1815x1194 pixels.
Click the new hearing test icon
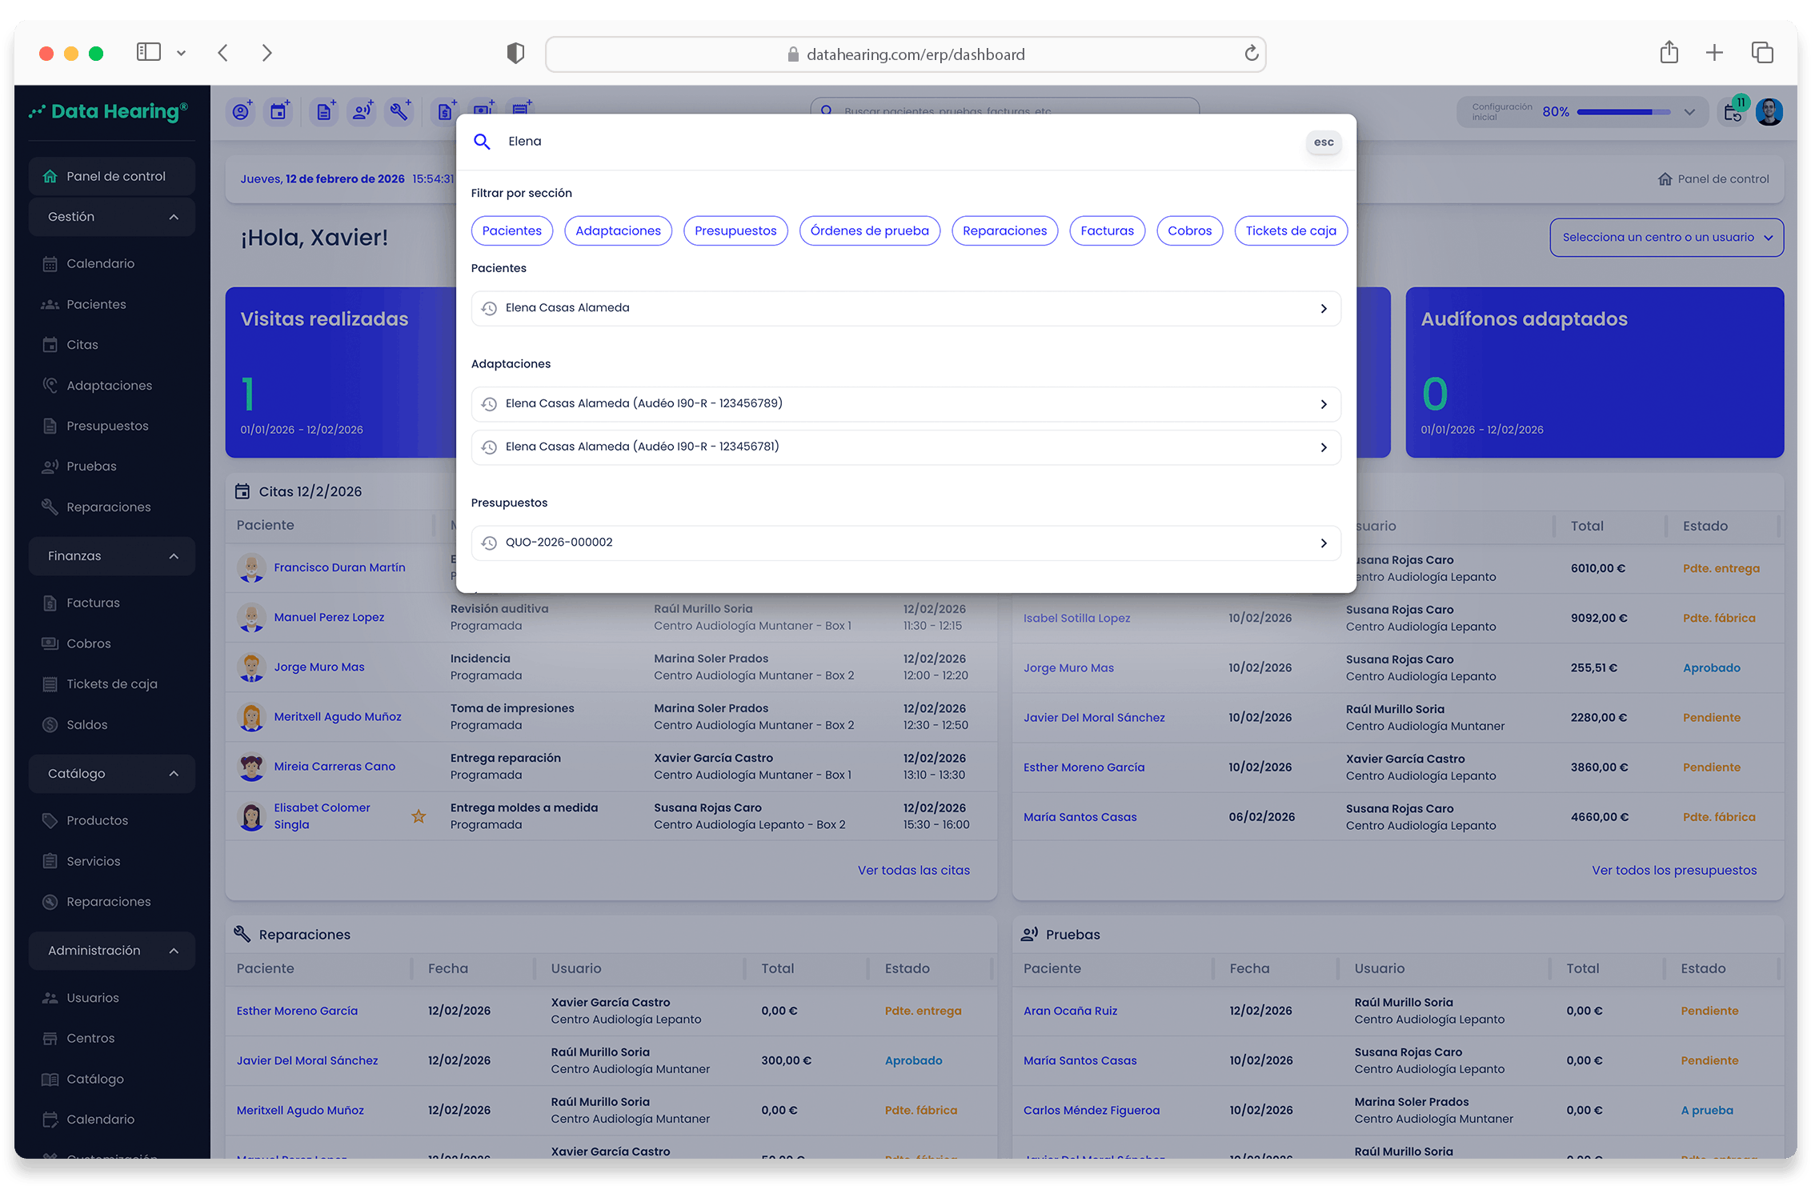(363, 112)
